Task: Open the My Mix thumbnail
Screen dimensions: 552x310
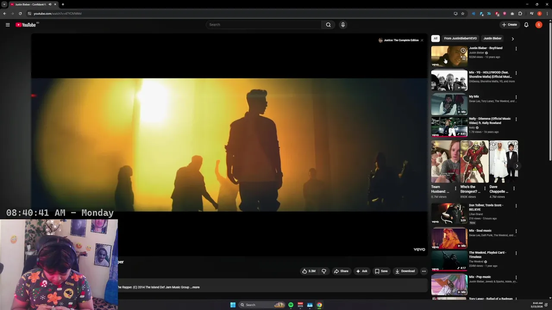Action: [x=449, y=104]
